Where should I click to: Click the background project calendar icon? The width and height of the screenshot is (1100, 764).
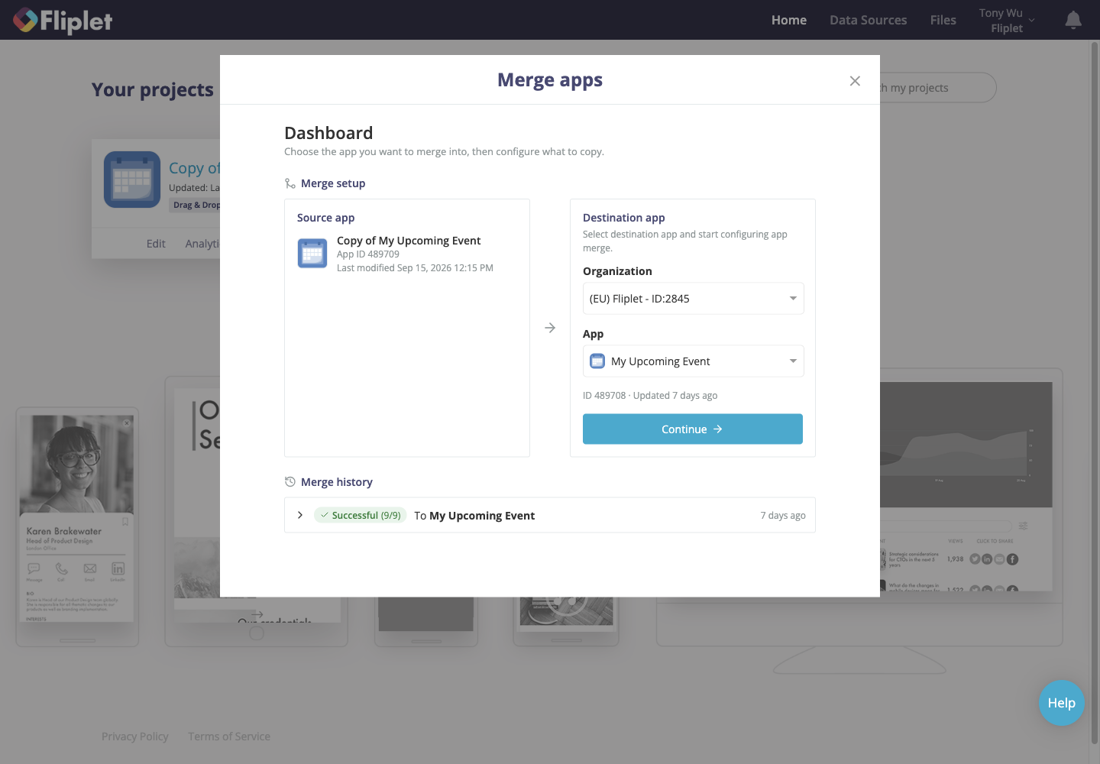click(132, 180)
